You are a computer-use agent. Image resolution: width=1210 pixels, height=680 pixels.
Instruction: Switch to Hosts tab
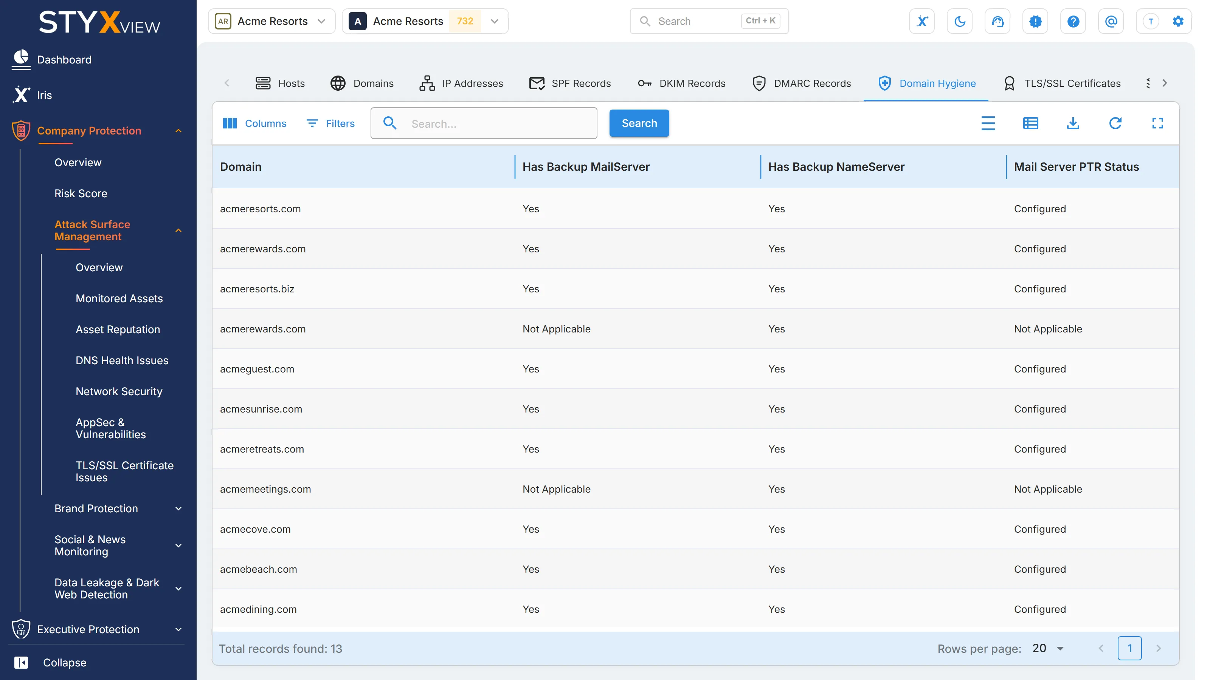tap(280, 83)
